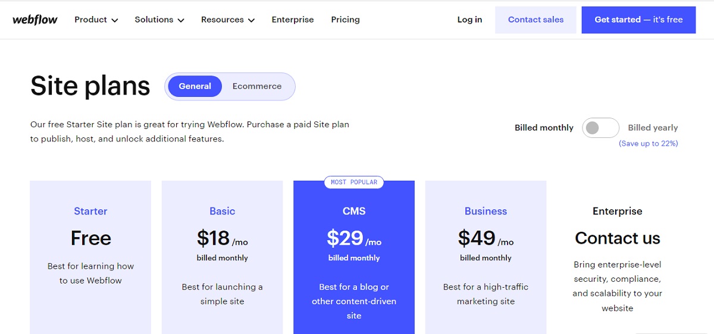
Task: Click the Contact us Enterprise heading
Action: [x=618, y=238]
